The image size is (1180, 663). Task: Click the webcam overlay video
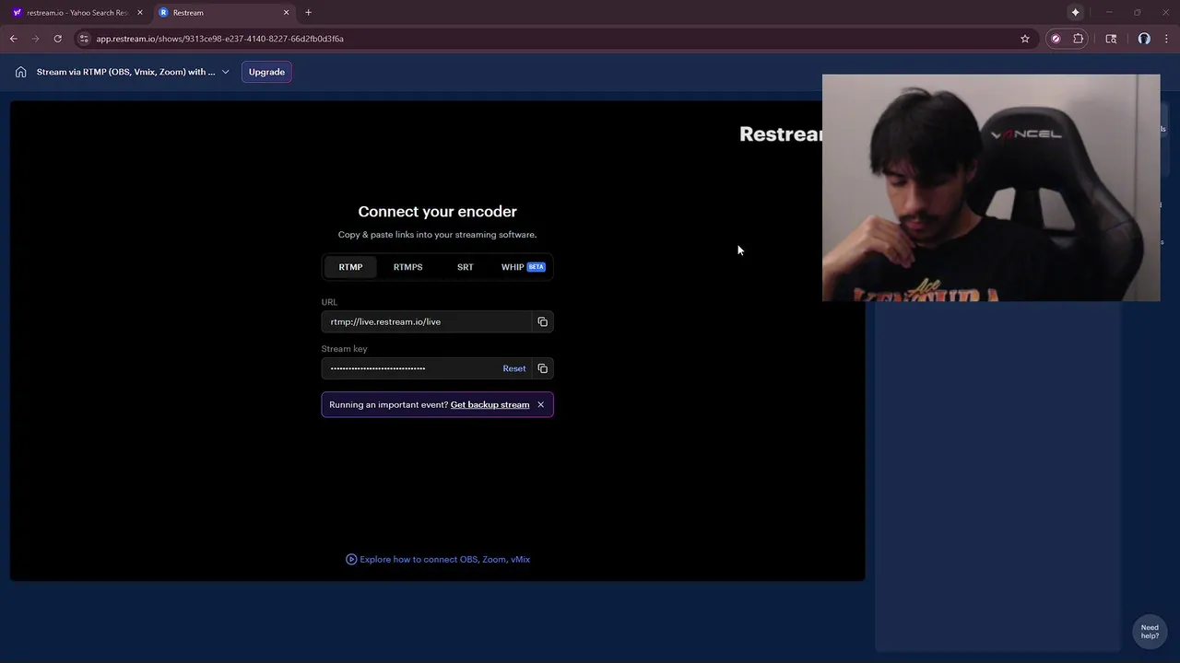click(x=991, y=188)
